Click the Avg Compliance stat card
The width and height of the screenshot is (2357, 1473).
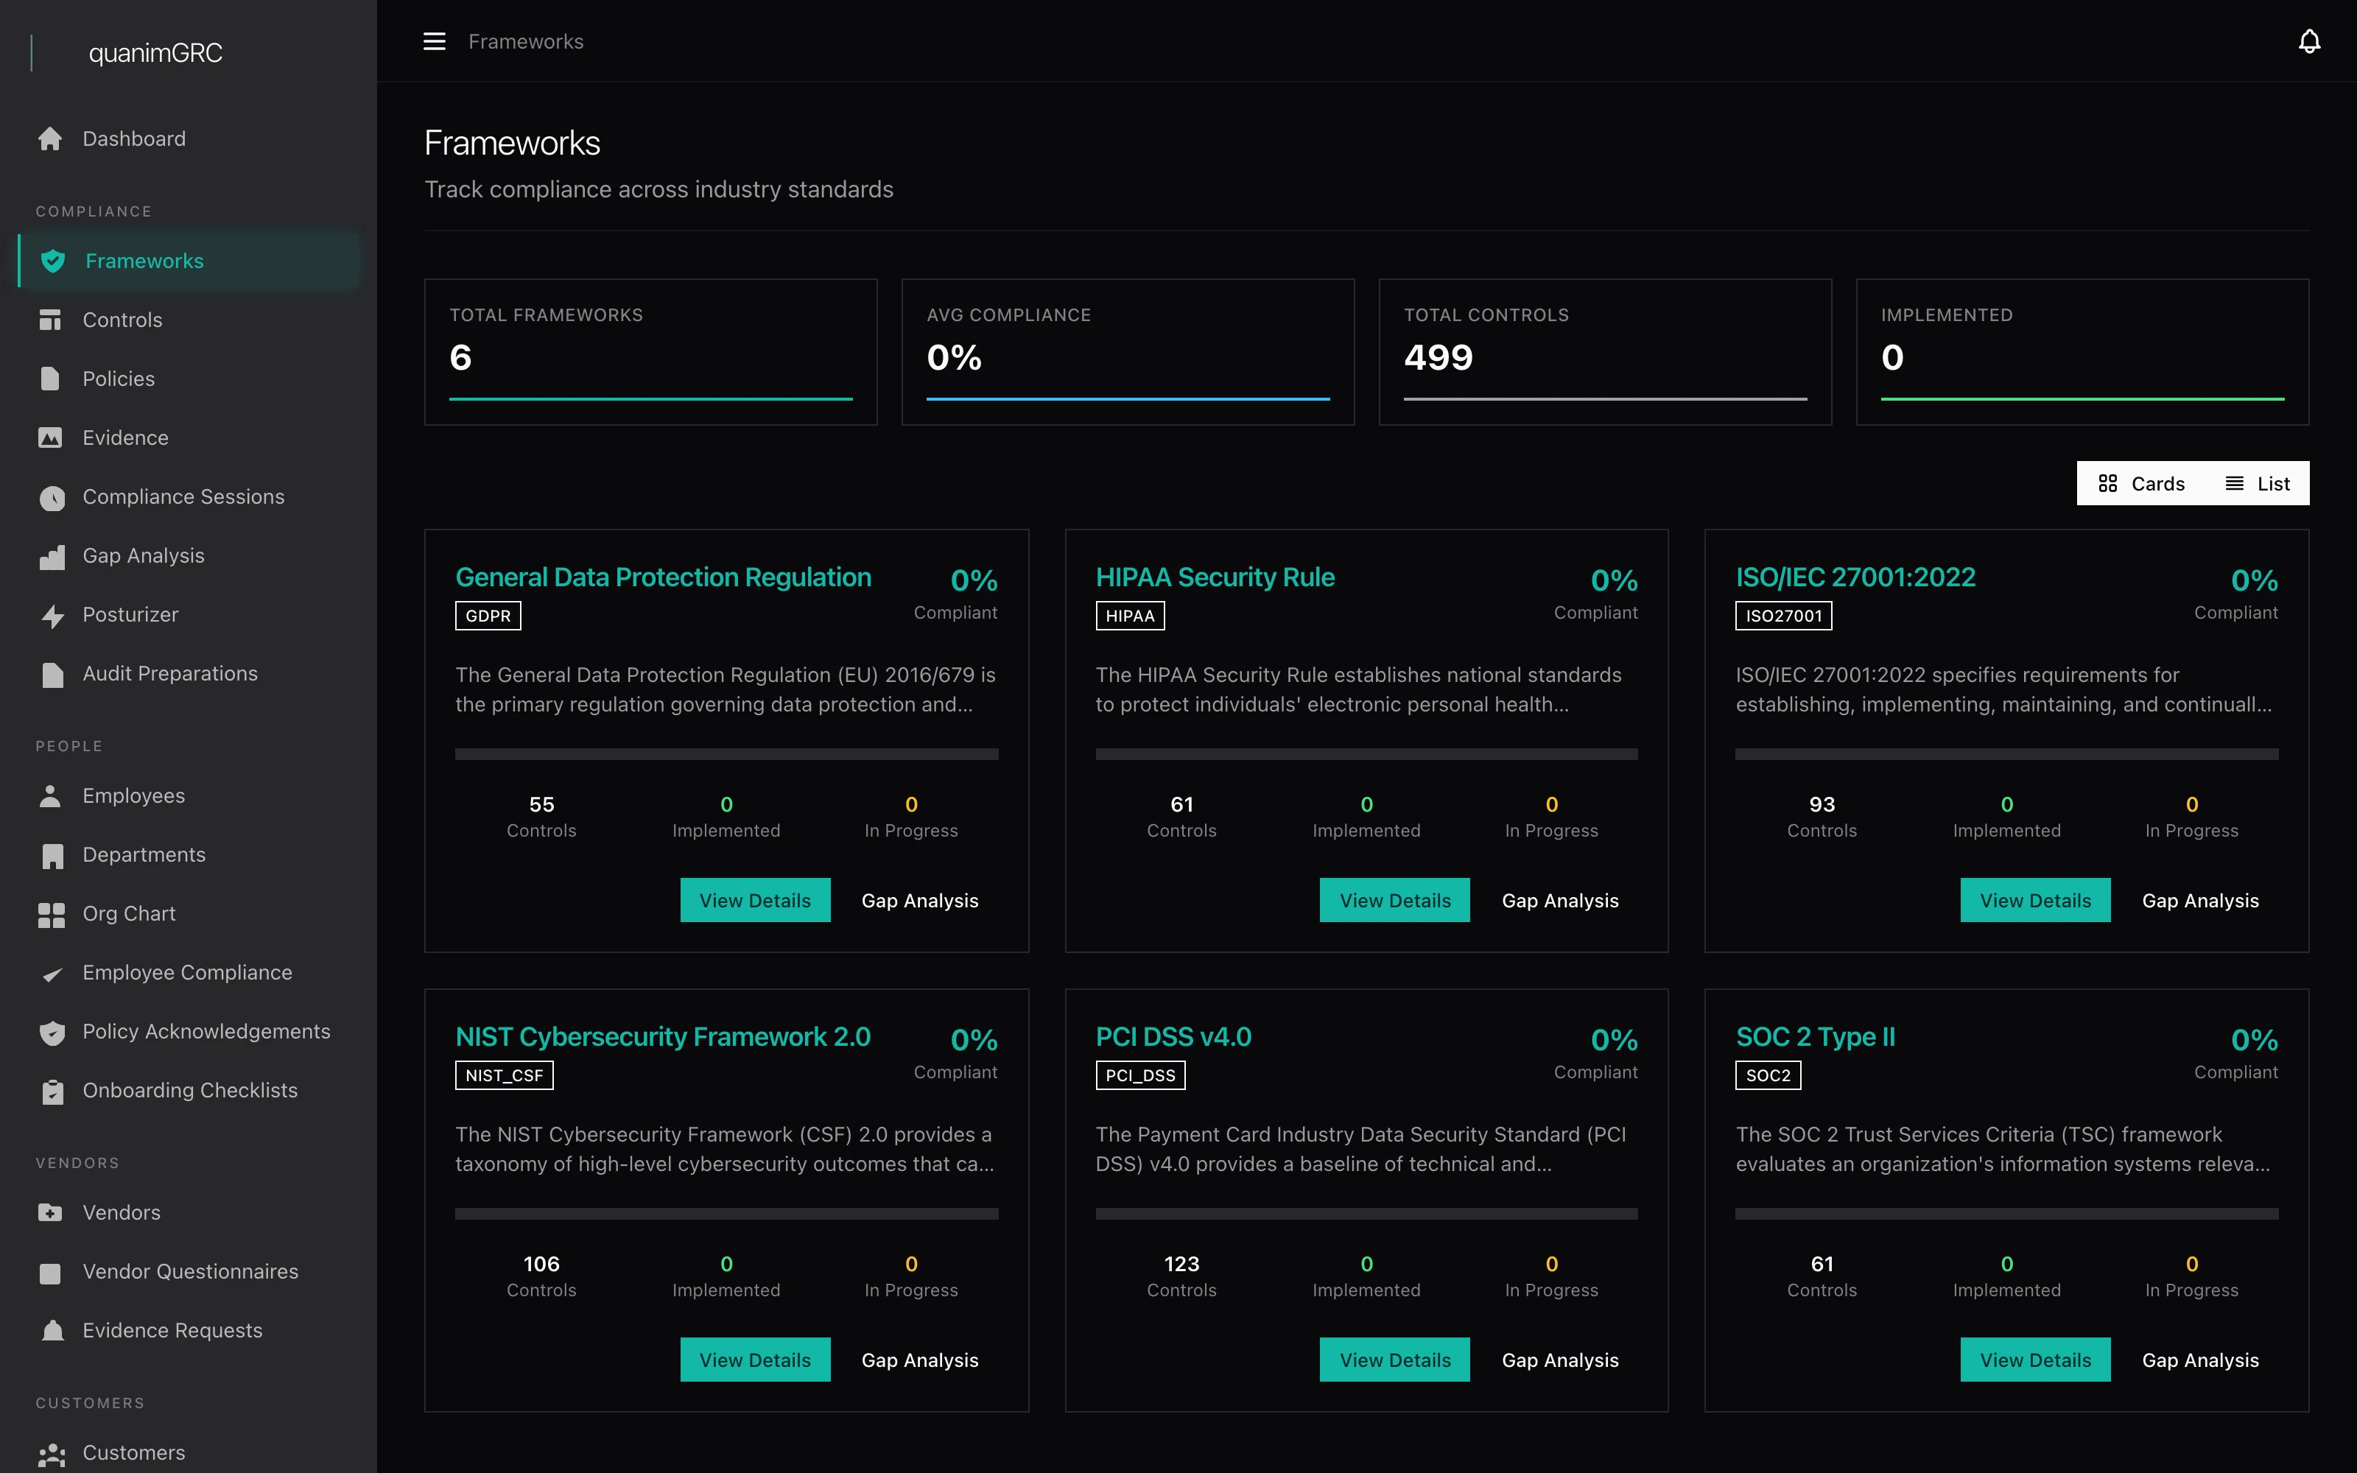pos(1128,352)
